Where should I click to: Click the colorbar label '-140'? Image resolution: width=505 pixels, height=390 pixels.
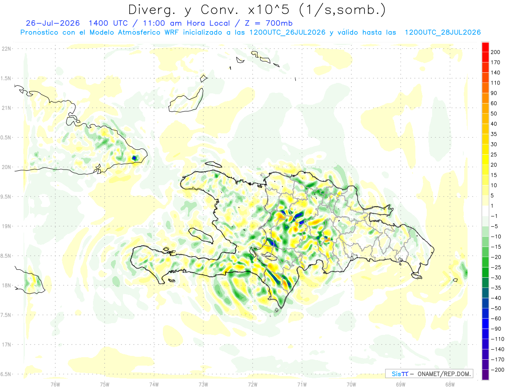pos(497,349)
